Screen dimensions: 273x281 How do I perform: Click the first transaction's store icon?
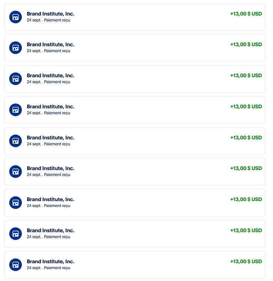[16, 17]
